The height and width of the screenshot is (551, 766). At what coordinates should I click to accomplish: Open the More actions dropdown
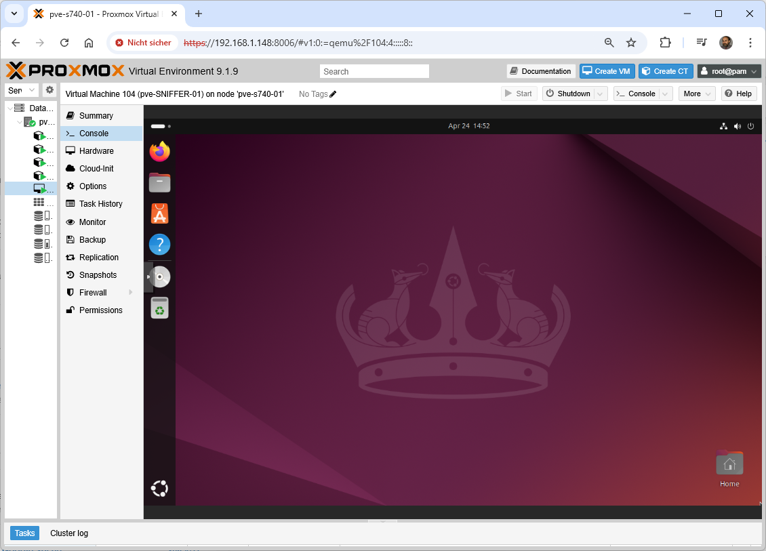(696, 94)
